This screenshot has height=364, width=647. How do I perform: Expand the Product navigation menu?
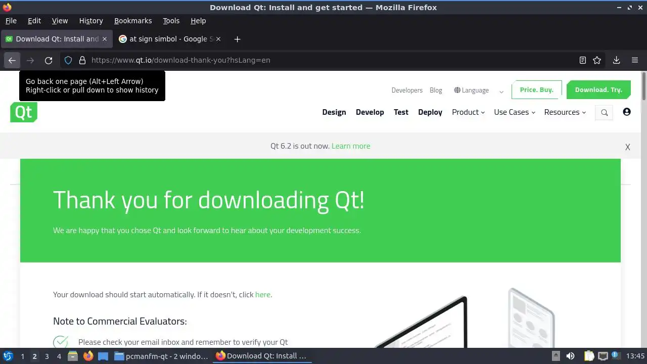(468, 112)
